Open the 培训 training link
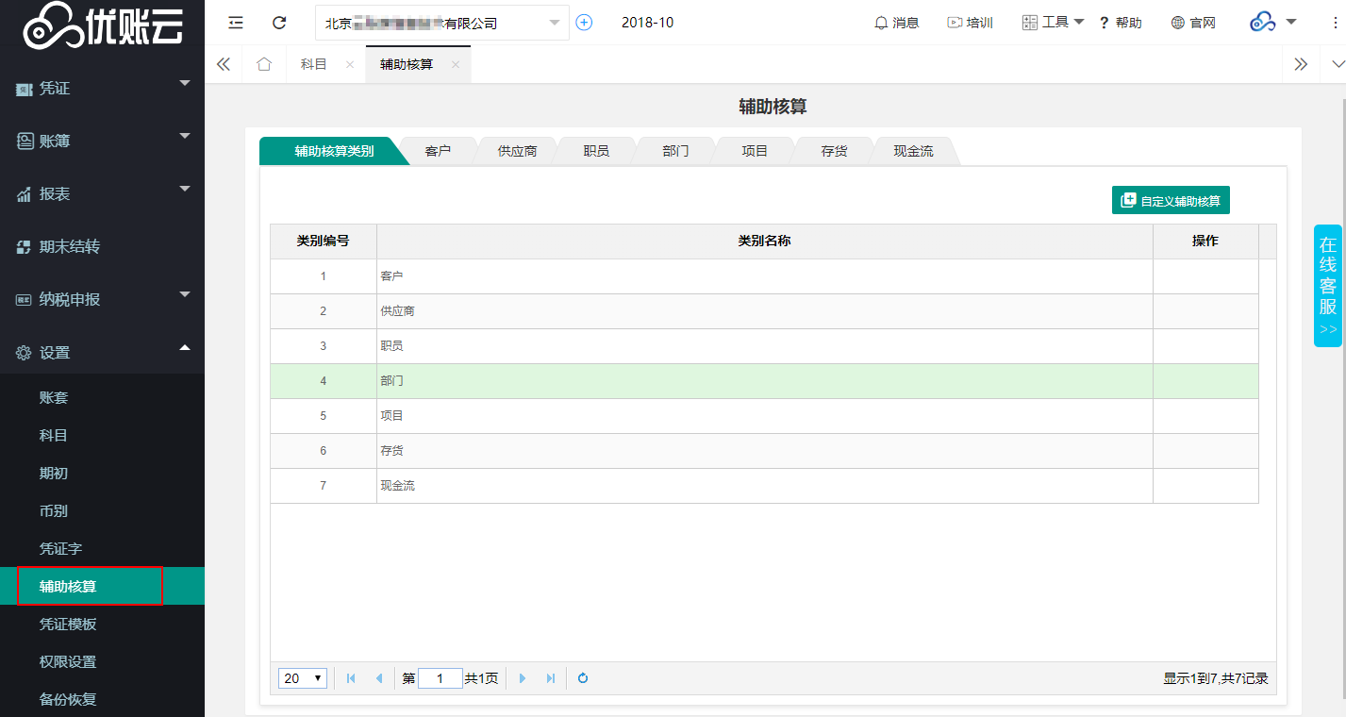 click(x=970, y=23)
